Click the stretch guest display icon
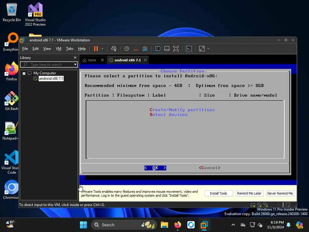Image resolution: width=309 pixels, height=232 pixels. [202, 49]
